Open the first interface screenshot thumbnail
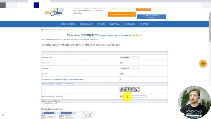Viewport: 211px width, 119px height. (x=50, y=115)
